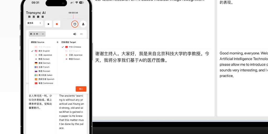
Task: Click the phone battery indicator in status bar
Action: click(81, 3)
